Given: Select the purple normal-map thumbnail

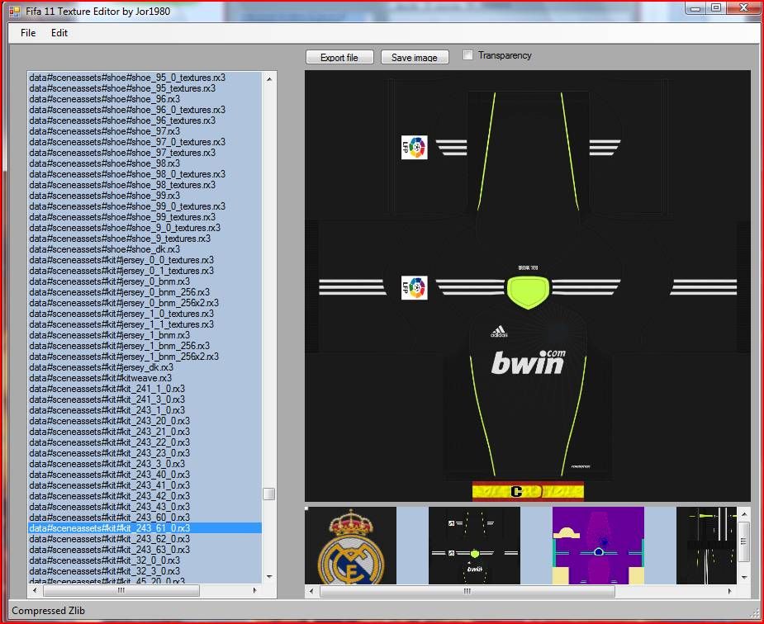Looking at the screenshot, I should coord(598,546).
